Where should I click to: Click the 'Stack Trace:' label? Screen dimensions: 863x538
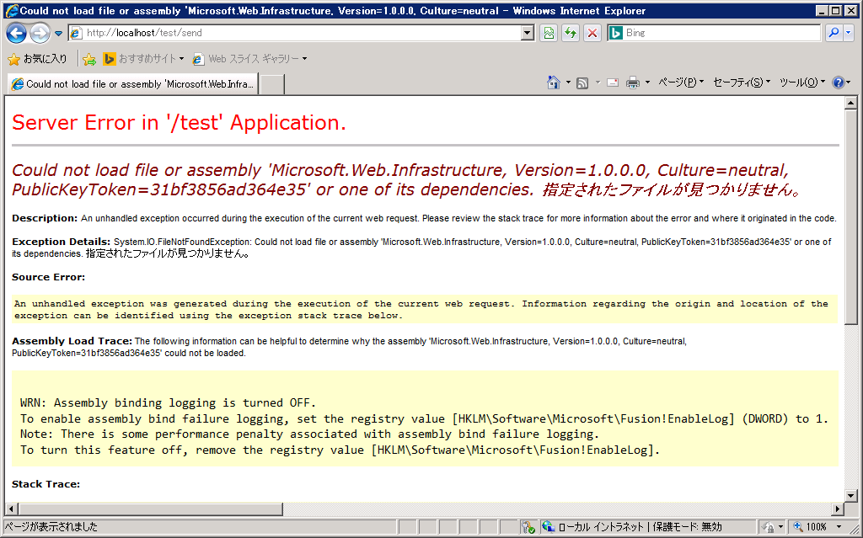coord(46,484)
